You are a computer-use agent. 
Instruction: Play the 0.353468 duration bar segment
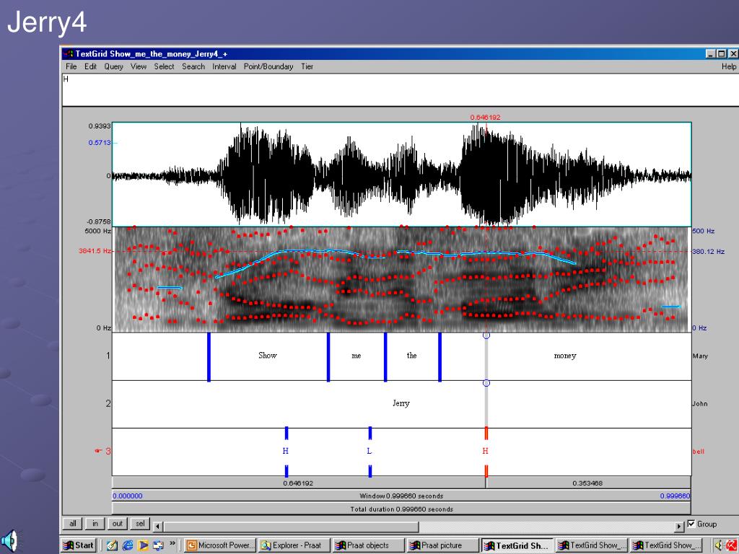[x=588, y=483]
